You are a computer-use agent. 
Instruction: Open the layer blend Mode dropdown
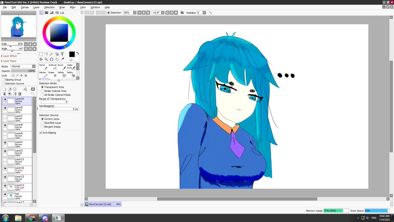pos(23,66)
